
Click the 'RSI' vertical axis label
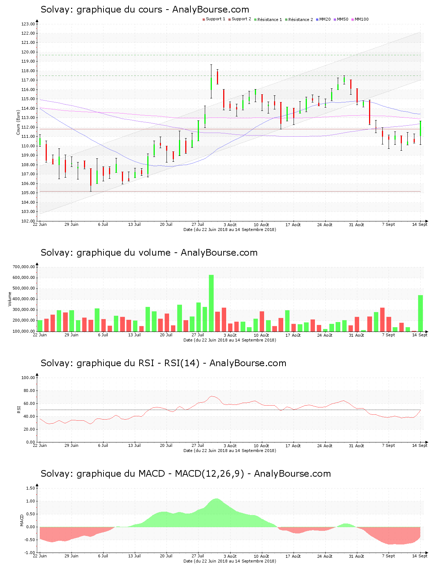[x=19, y=409]
